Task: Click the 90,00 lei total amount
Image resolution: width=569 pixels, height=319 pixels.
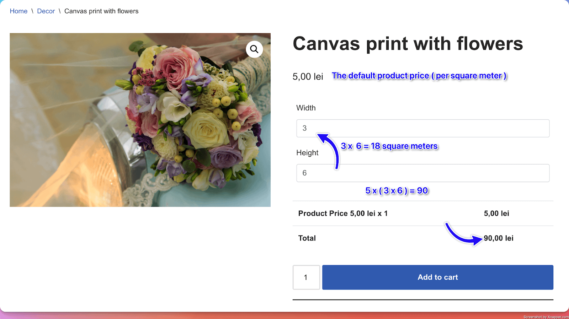Action: point(498,238)
